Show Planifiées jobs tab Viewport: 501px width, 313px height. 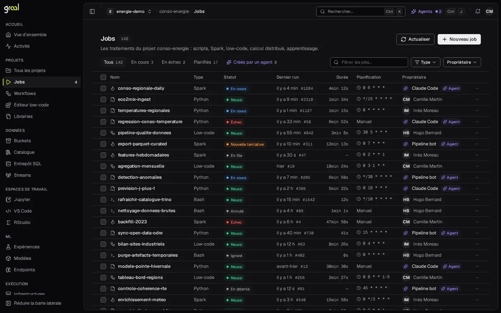click(206, 62)
